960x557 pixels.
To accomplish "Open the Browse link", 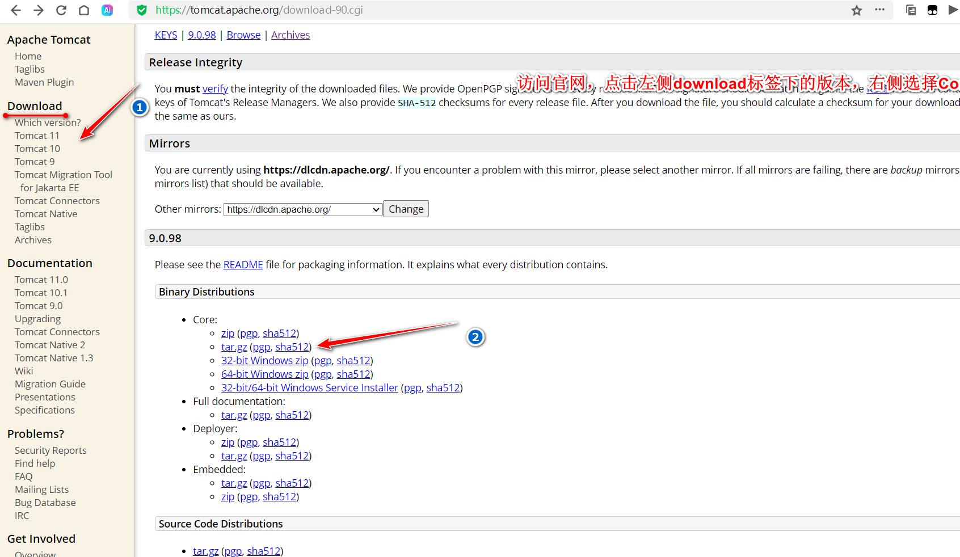I will pos(243,35).
